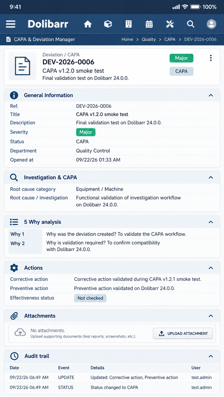Collapse the Actions section

[211, 268]
